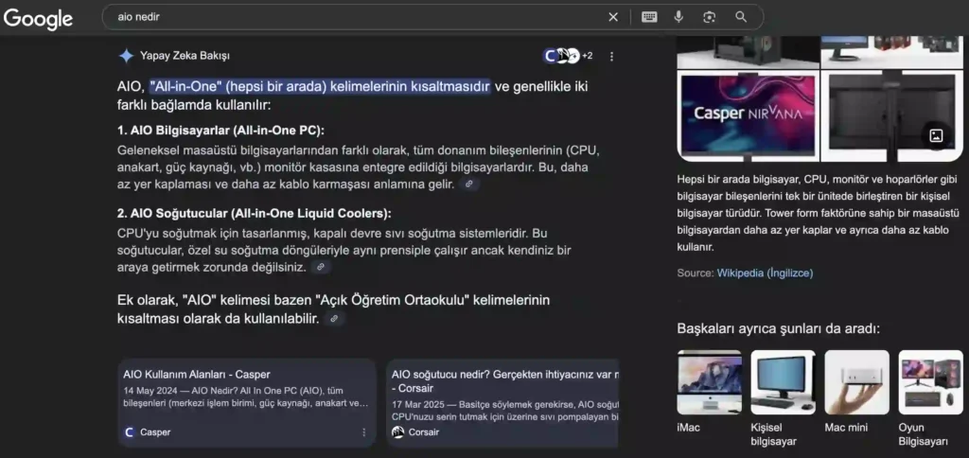Open image viewer icon on thumbnail grid
This screenshot has height=458, width=969.
click(936, 136)
